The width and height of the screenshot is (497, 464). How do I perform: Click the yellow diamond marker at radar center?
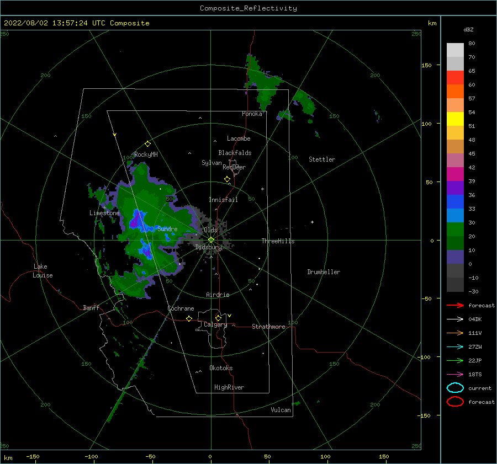(211, 240)
